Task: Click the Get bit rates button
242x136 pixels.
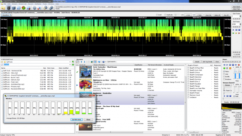Action: pyautogui.click(x=76, y=119)
